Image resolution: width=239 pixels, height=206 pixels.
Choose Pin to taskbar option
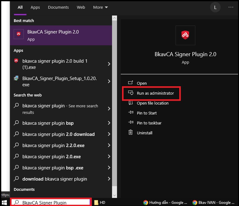pyautogui.click(x=149, y=123)
